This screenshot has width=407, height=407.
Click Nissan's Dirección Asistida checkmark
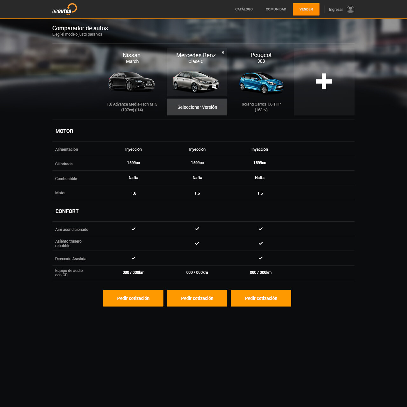point(134,258)
